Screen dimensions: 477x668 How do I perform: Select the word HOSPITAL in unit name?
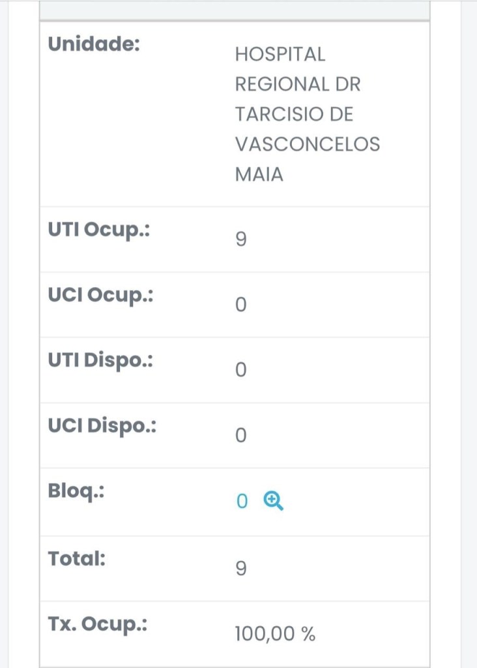coord(280,54)
